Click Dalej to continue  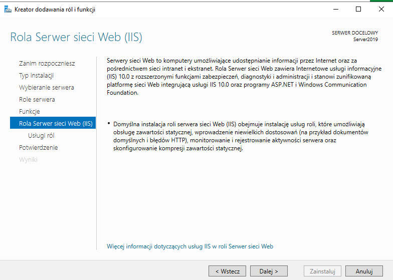tap(269, 271)
